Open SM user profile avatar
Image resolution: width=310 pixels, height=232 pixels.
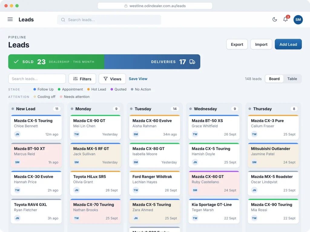coord(298,20)
